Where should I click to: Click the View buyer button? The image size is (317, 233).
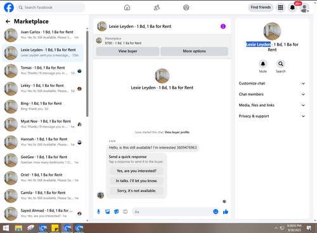(x=127, y=51)
